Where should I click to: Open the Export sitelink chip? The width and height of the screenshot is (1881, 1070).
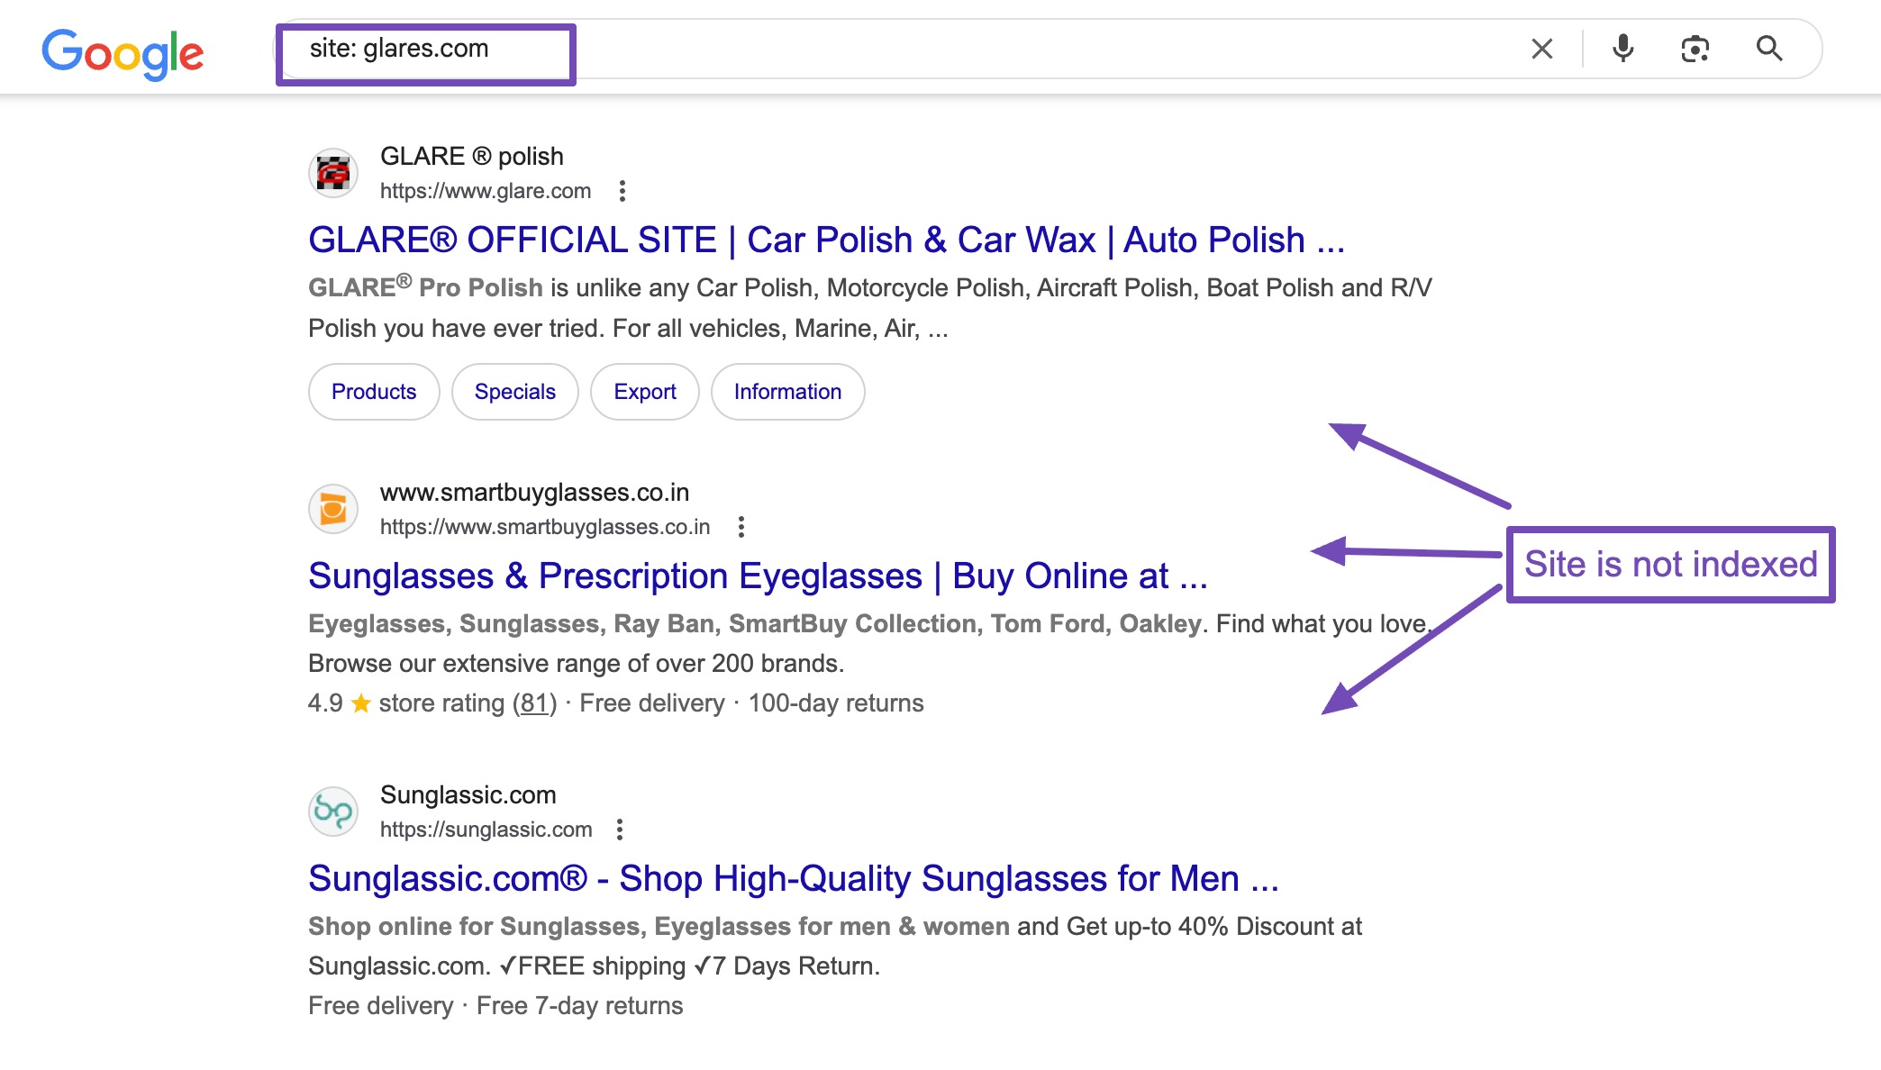tap(645, 392)
